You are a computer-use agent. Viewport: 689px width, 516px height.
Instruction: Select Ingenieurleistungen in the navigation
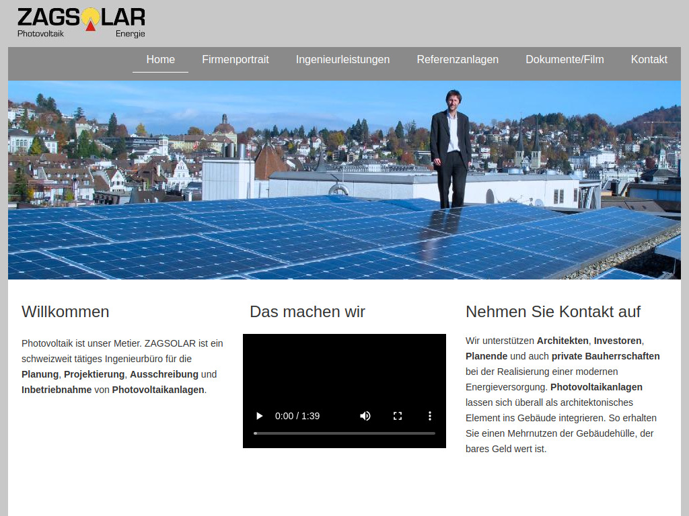[342, 59]
